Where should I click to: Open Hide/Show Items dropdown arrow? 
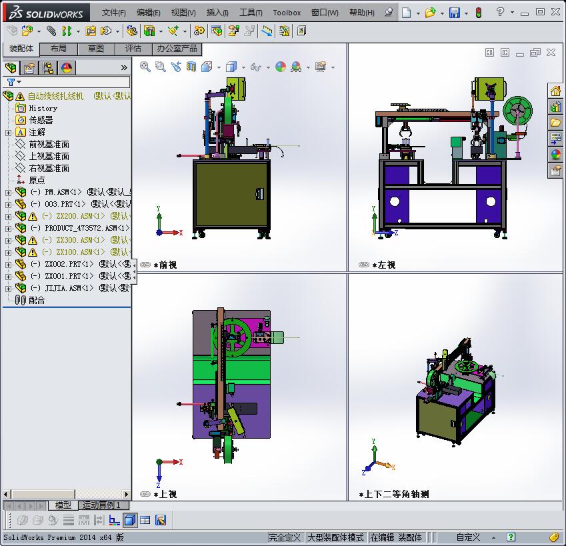coord(268,67)
